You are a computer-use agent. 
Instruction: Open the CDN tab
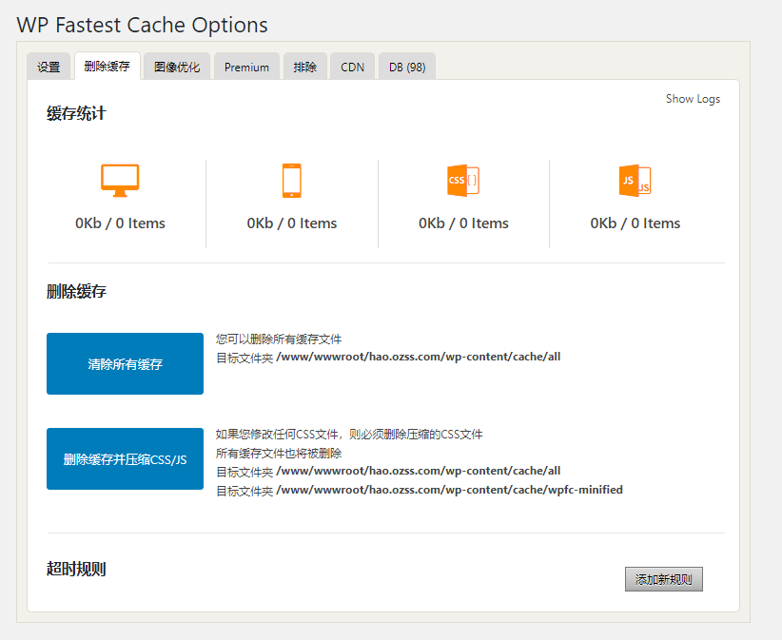pos(353,67)
